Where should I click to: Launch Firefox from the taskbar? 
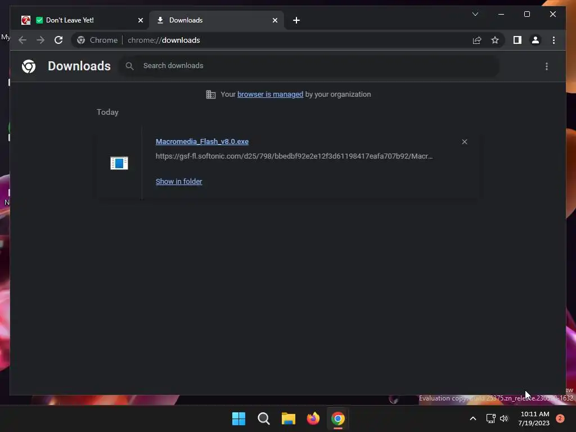point(313,418)
